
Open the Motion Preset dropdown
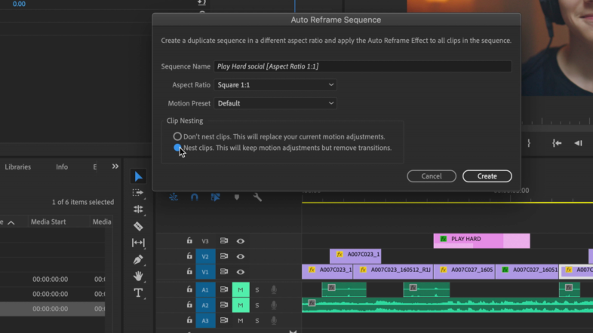(x=275, y=103)
